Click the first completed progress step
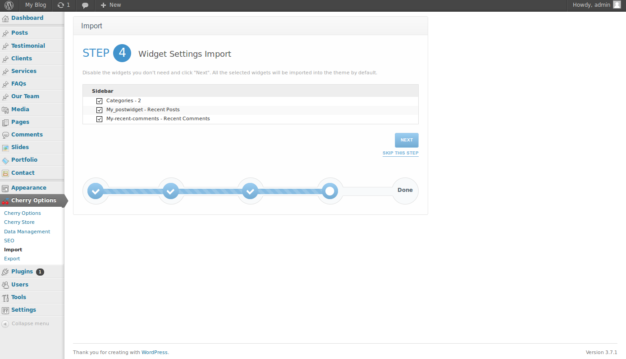626x359 pixels. coord(96,191)
